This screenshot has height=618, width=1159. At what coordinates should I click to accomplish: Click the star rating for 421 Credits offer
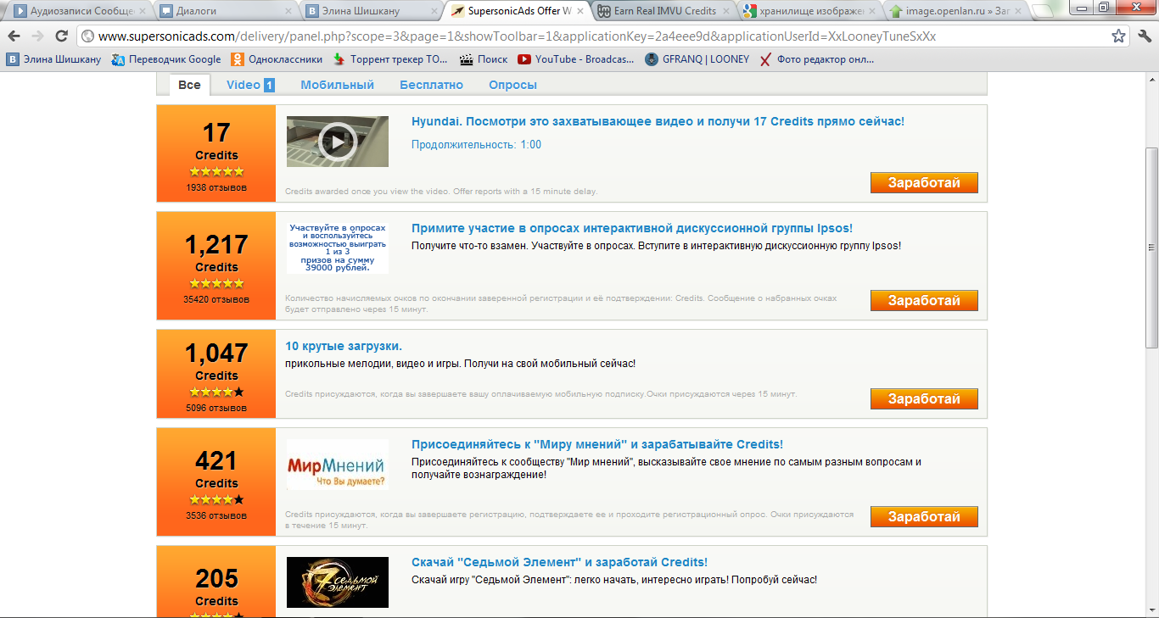click(216, 499)
